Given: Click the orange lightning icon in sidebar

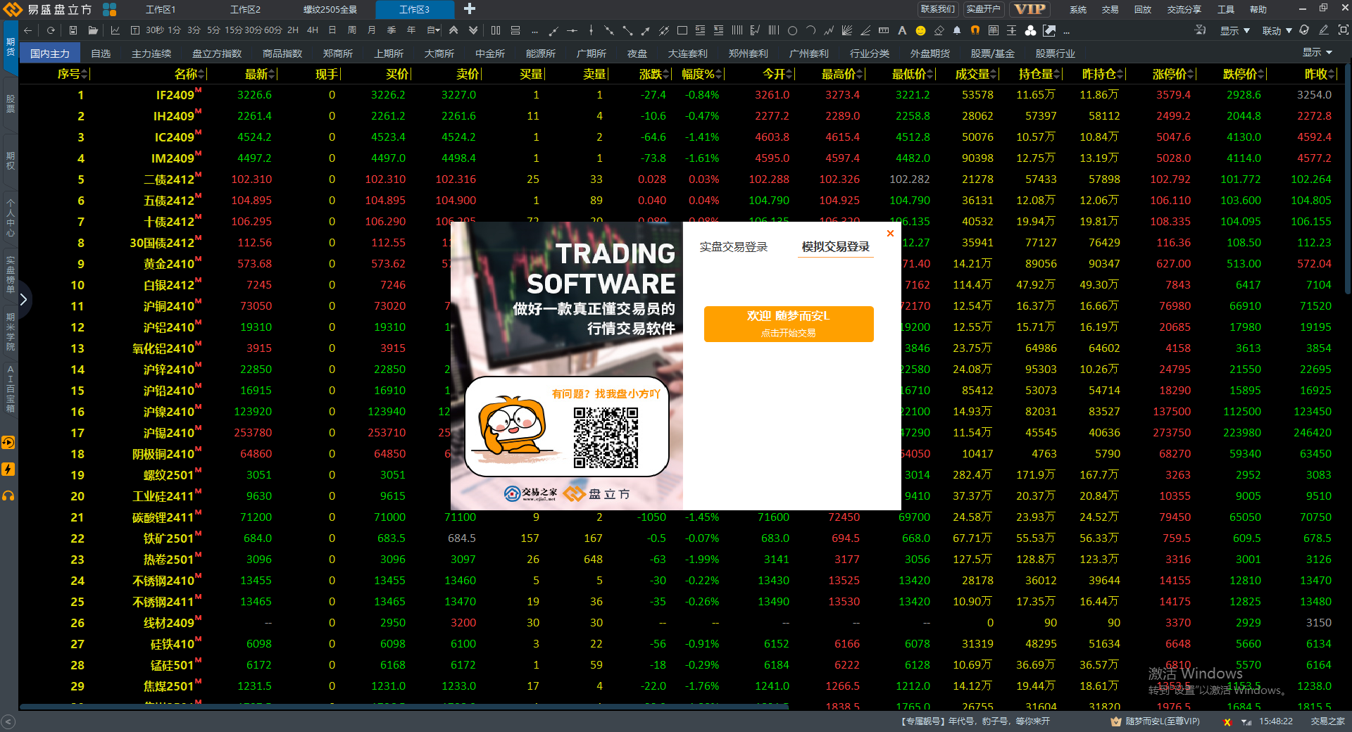Looking at the screenshot, I should tap(8, 469).
